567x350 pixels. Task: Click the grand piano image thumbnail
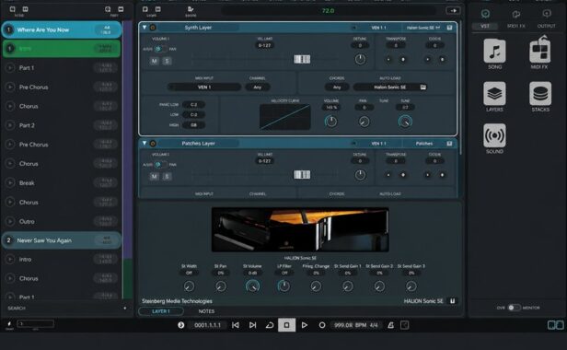(x=300, y=229)
